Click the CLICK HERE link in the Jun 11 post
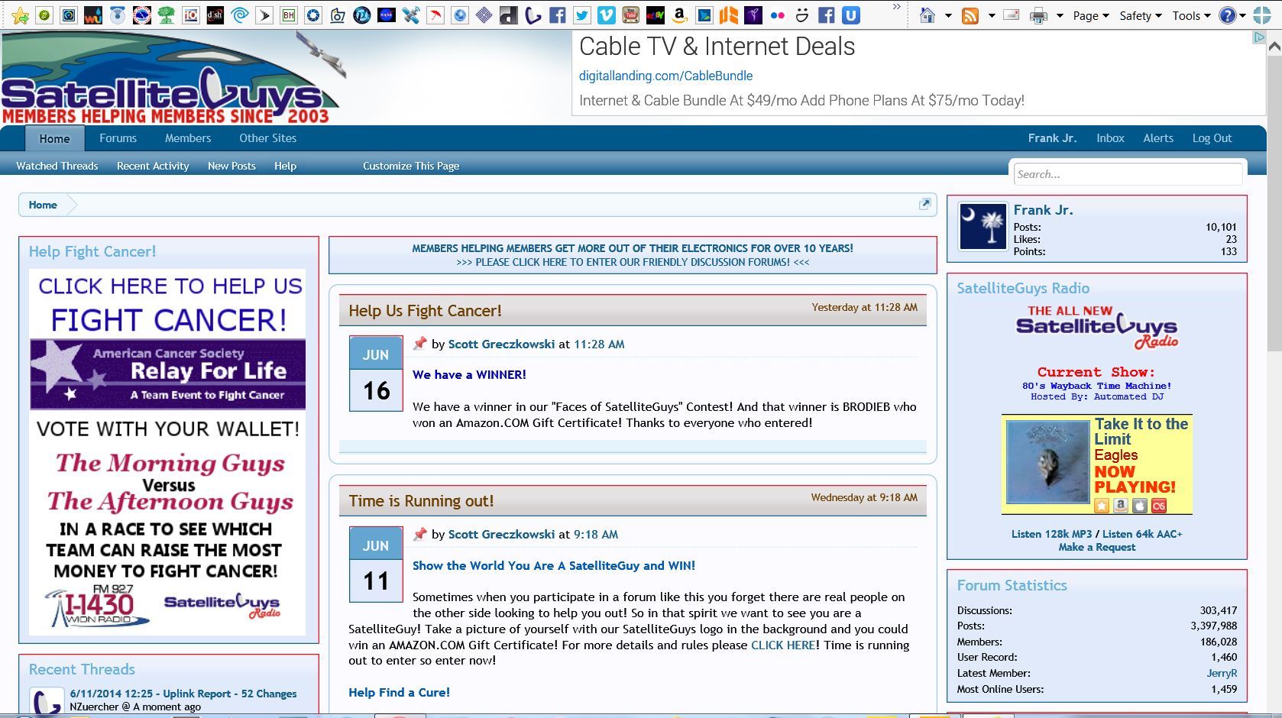 tap(783, 645)
